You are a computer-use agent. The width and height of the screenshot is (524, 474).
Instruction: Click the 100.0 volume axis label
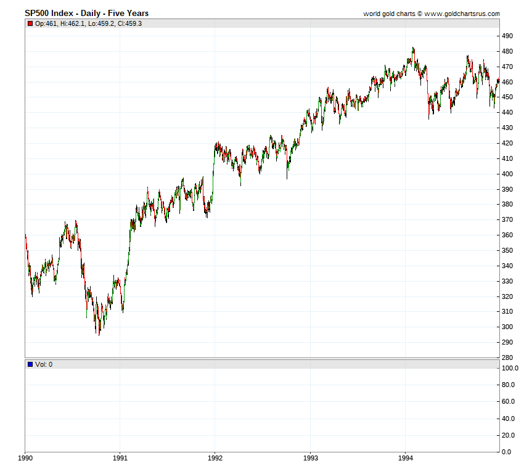[x=510, y=369]
